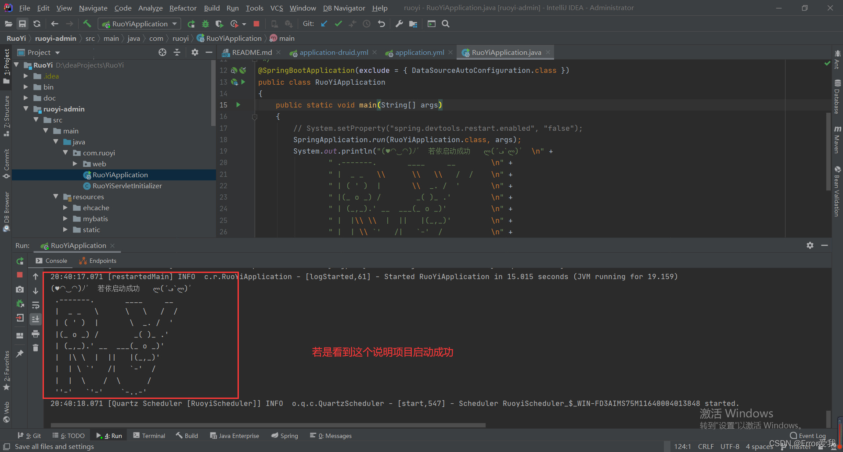The height and width of the screenshot is (452, 843).
Task: Open the VCS menu
Action: click(x=277, y=8)
